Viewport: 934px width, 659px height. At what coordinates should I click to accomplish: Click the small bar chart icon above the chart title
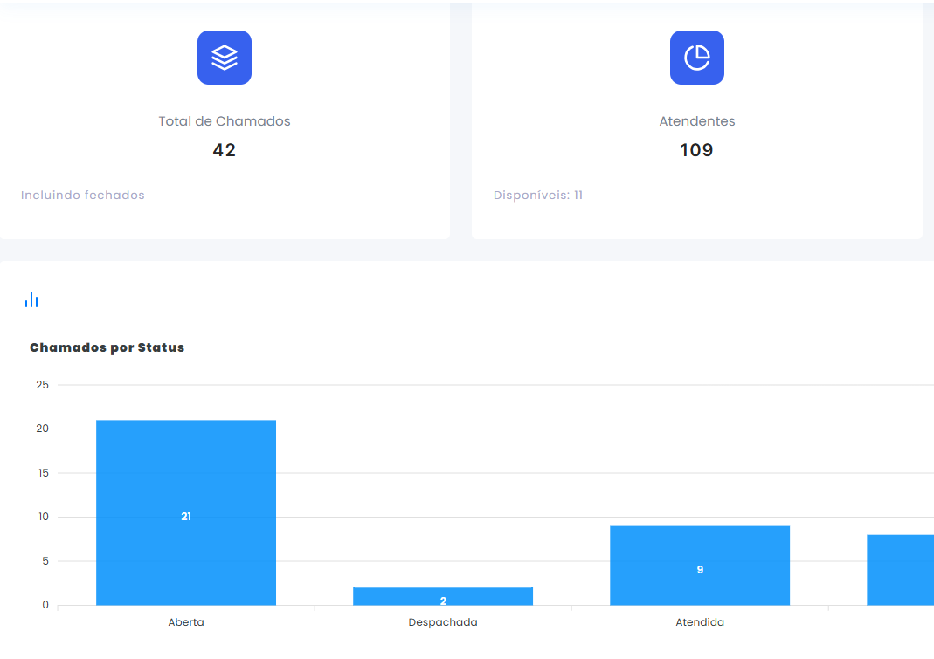coord(31,300)
